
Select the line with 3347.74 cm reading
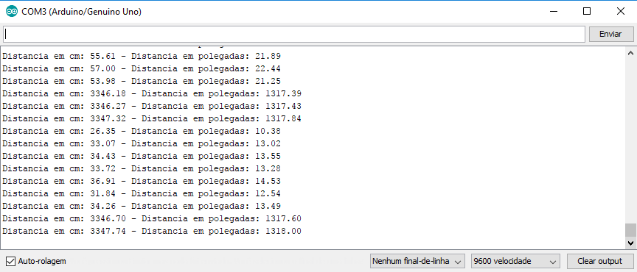click(152, 231)
